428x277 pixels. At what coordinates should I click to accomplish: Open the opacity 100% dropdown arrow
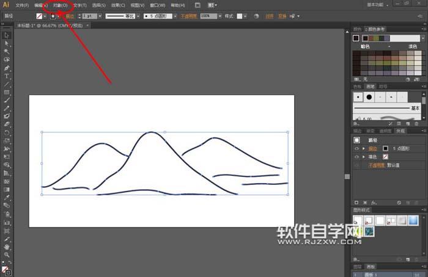[220, 16]
